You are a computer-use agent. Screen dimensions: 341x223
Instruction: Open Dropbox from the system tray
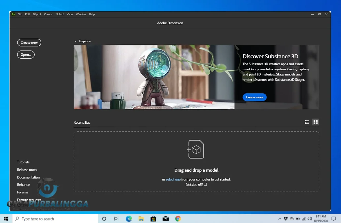click(285, 218)
